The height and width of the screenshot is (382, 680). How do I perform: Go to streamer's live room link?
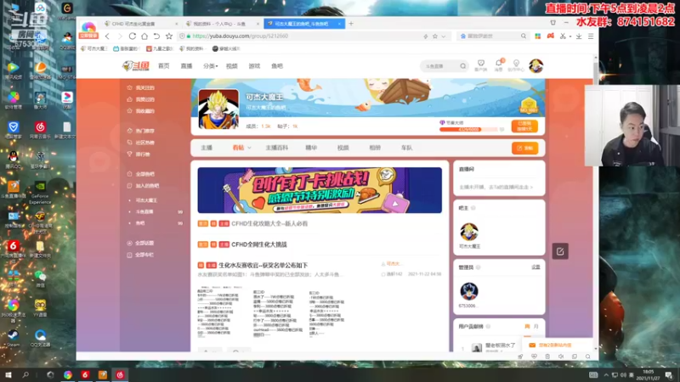[x=496, y=187]
